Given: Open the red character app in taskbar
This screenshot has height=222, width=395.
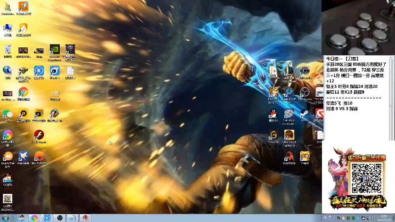Looking at the screenshot, I should click(x=85, y=218).
